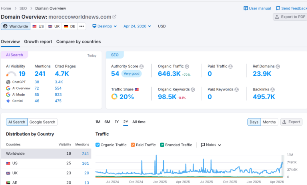Open the Desktop device dropdown
The image size is (307, 185).
click(x=104, y=26)
